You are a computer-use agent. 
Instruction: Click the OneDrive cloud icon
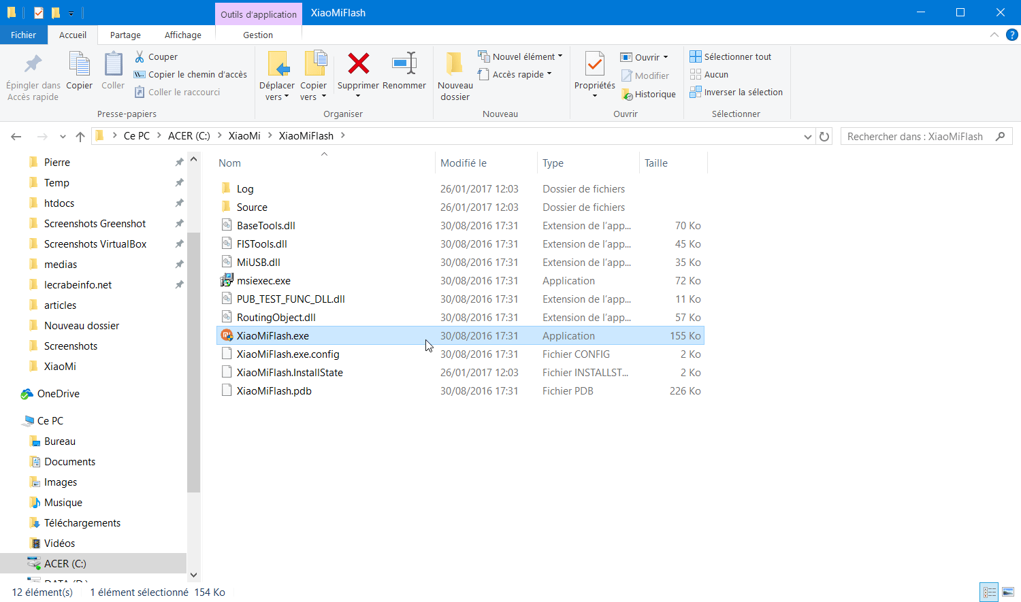pos(27,393)
